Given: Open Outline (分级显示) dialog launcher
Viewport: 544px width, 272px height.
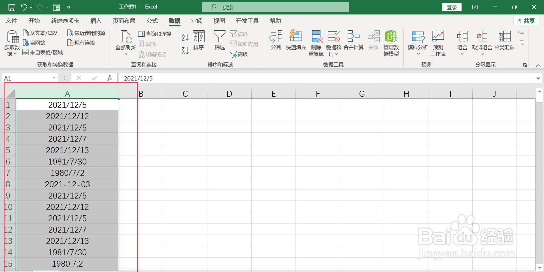Looking at the screenshot, I should (x=525, y=65).
